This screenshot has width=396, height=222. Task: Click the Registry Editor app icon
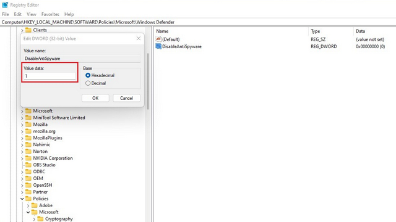(5, 5)
